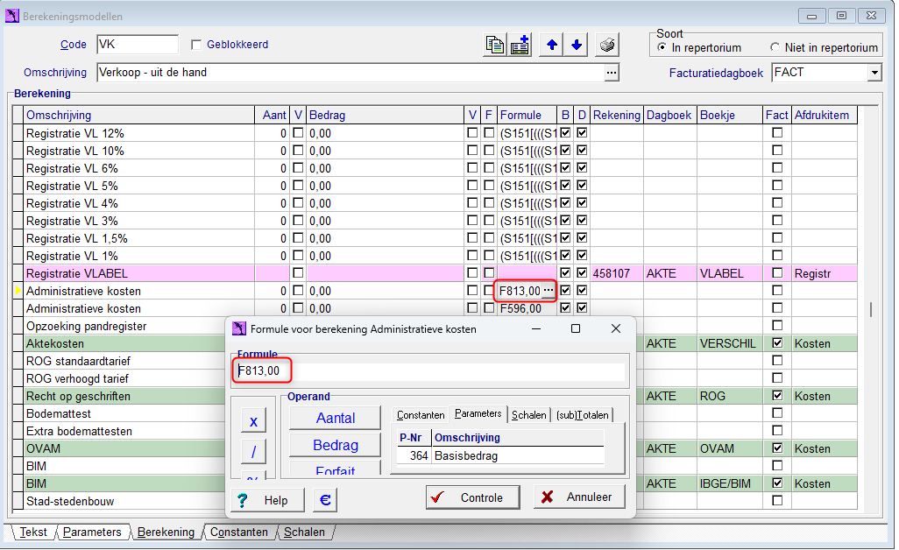Select the In repertorium radio option

(x=662, y=47)
